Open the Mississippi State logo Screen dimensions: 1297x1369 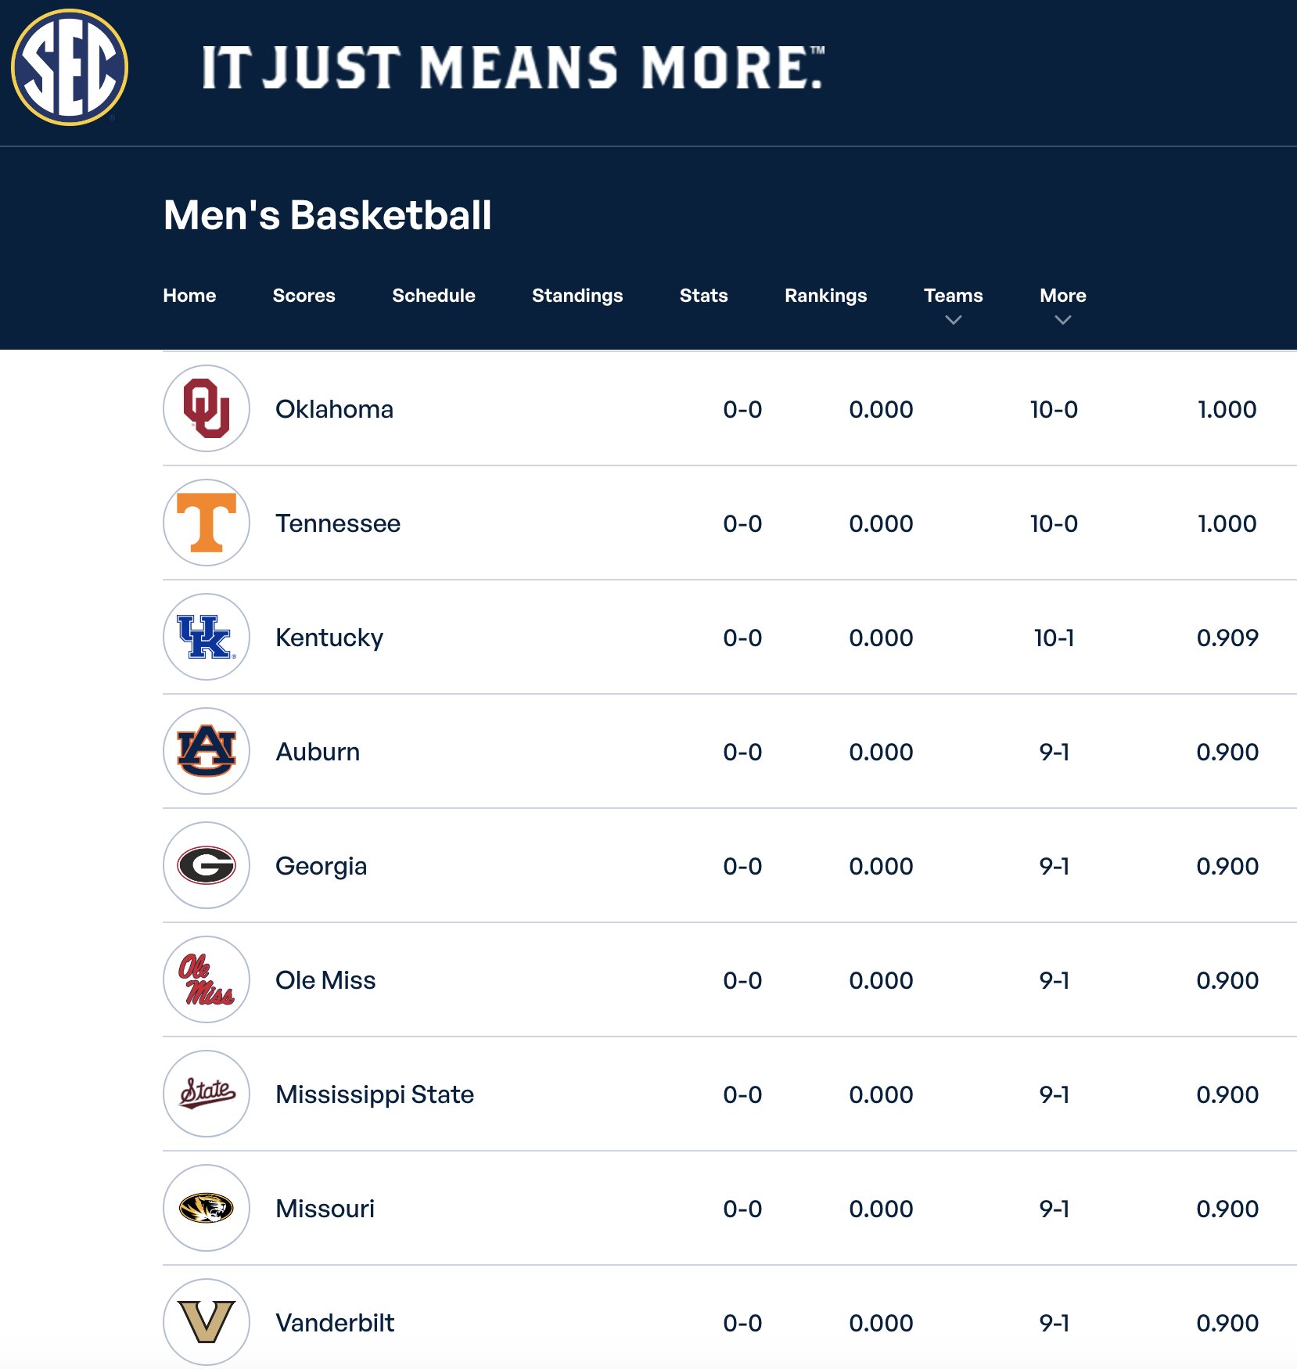207,1094
